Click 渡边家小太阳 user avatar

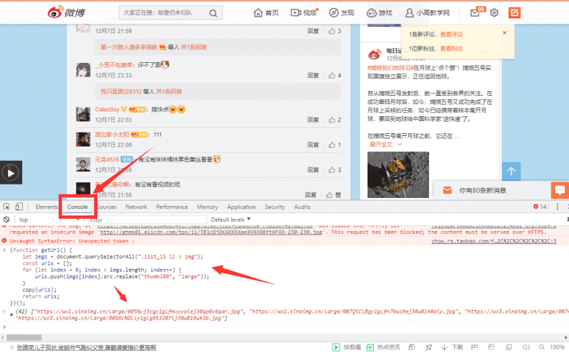click(83, 139)
